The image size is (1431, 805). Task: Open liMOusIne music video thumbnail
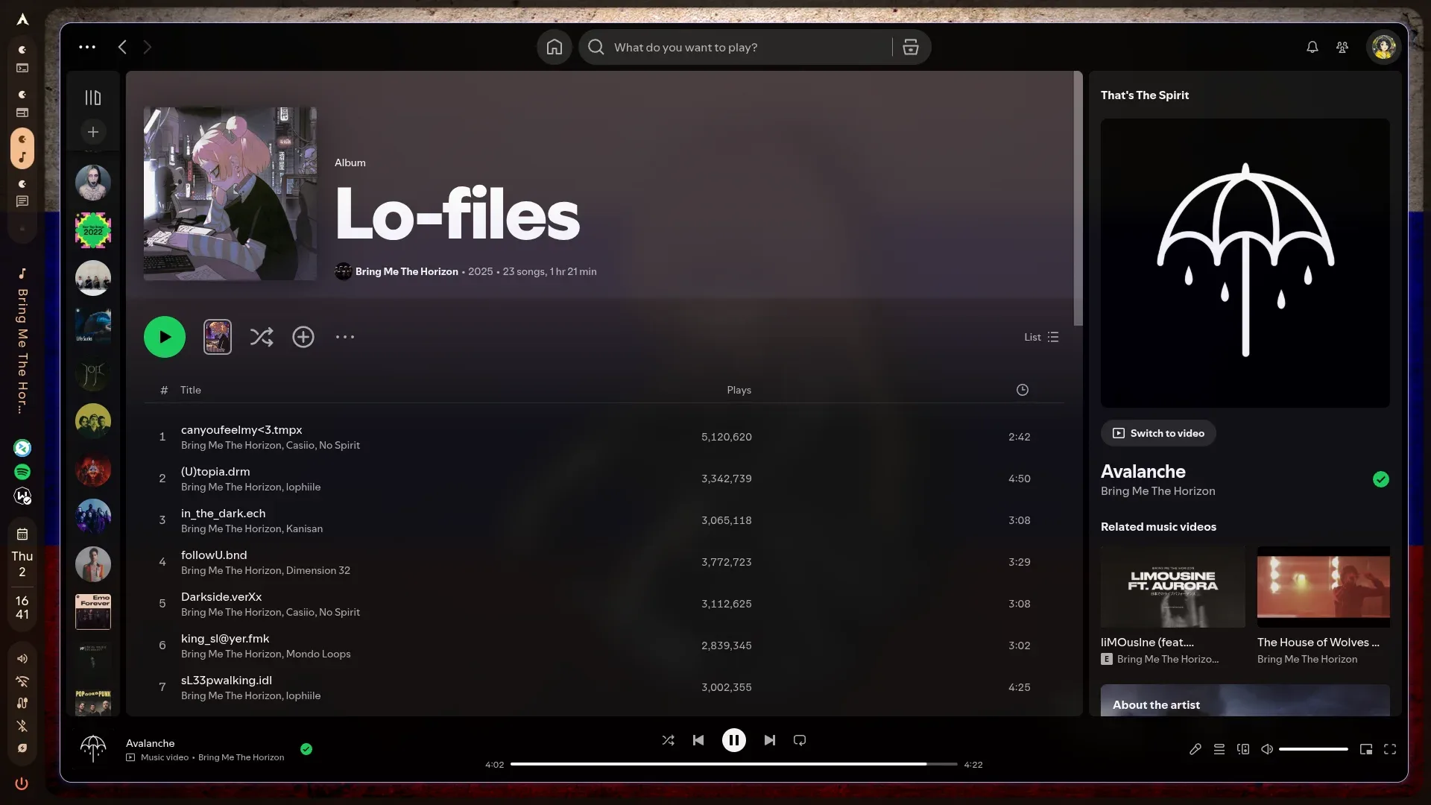point(1172,587)
